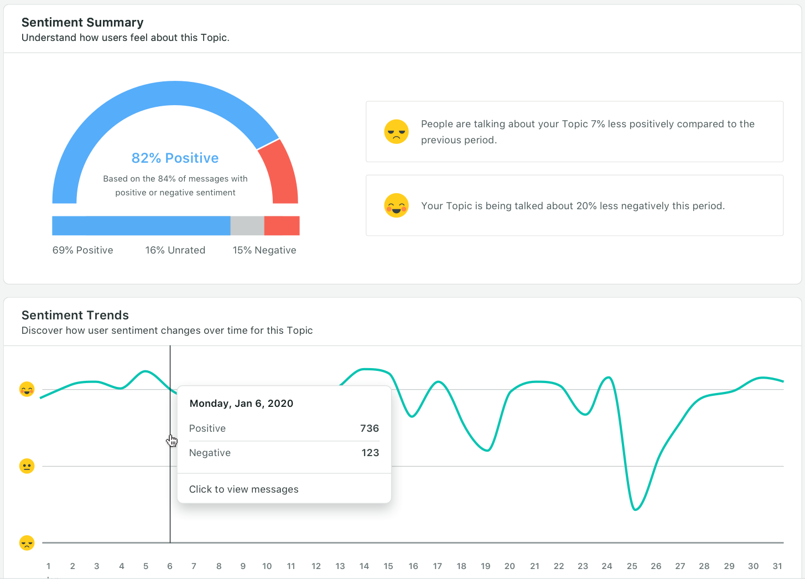Click day 22 on the chart's date axis
The image size is (805, 579).
click(x=559, y=566)
